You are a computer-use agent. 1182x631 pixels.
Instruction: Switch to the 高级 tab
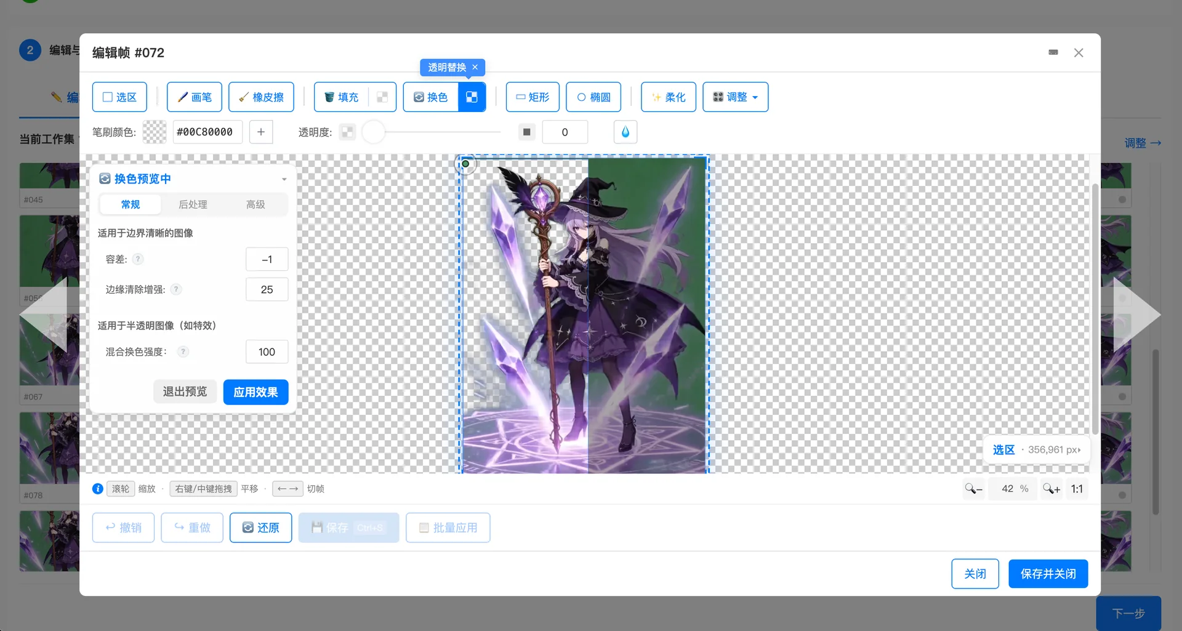pyautogui.click(x=255, y=204)
